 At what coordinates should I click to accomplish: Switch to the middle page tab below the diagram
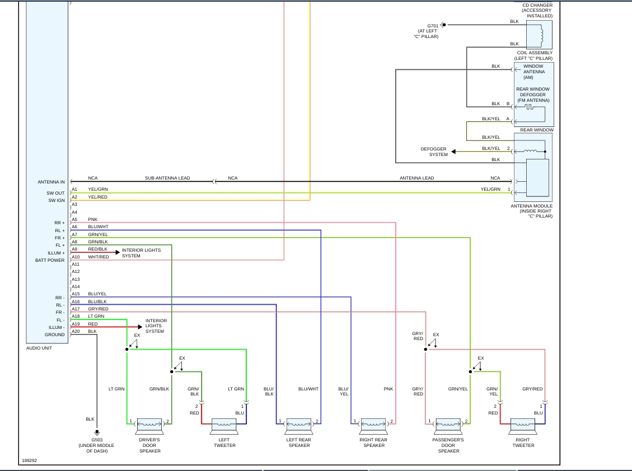click(x=316, y=470)
